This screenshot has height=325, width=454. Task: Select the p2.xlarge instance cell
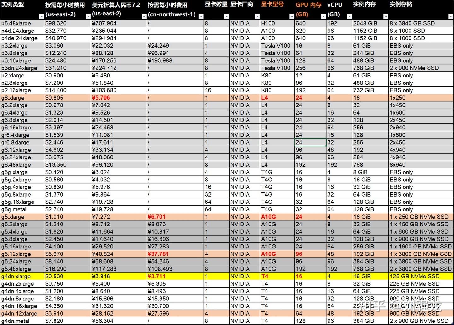(22, 76)
